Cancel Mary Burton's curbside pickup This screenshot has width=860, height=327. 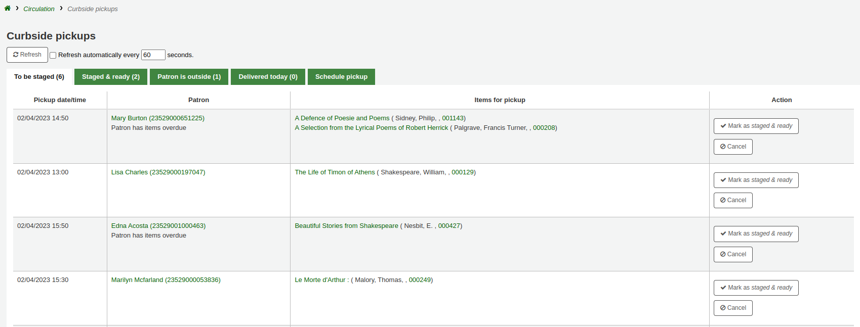[733, 147]
